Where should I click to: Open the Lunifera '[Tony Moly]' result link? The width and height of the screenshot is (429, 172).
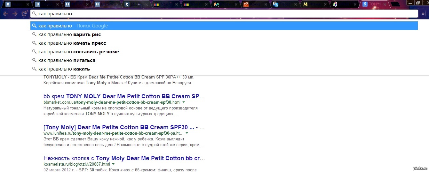(x=124, y=127)
